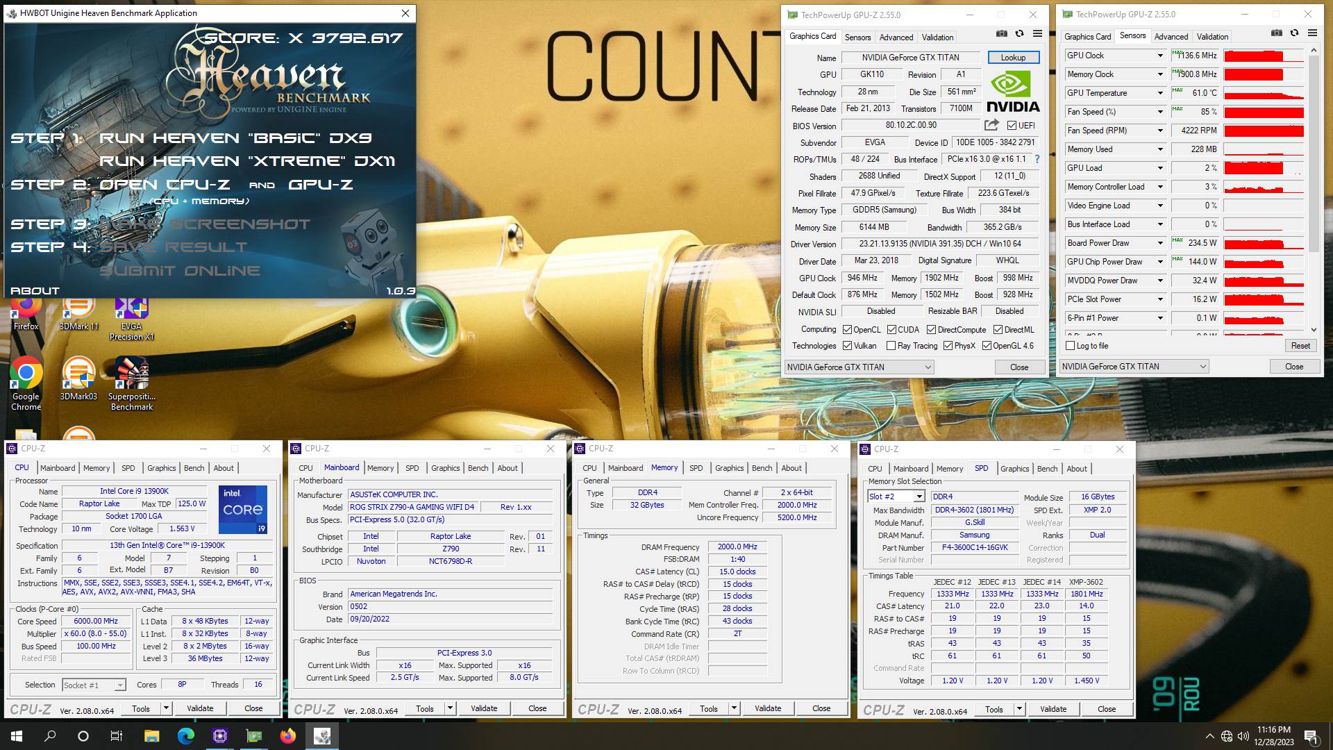Toggle the OpenCL checkbox
This screenshot has height=750, width=1333.
pos(847,330)
